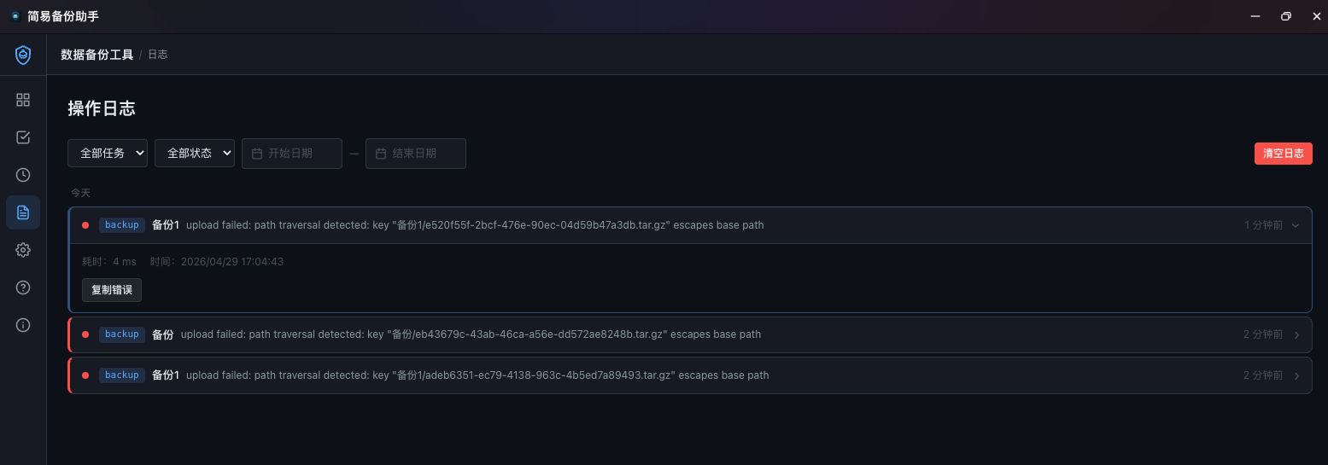Click the 开始日期 start date field
The image size is (1328, 465).
click(292, 154)
